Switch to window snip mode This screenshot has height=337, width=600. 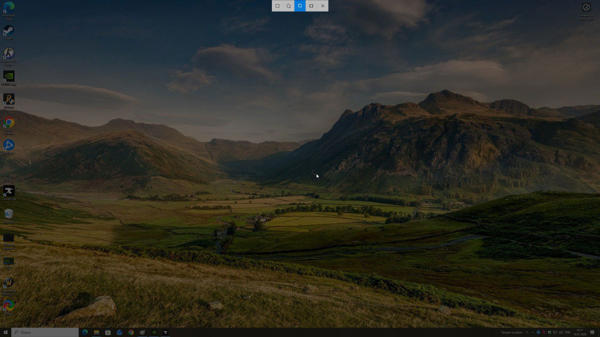click(x=300, y=6)
